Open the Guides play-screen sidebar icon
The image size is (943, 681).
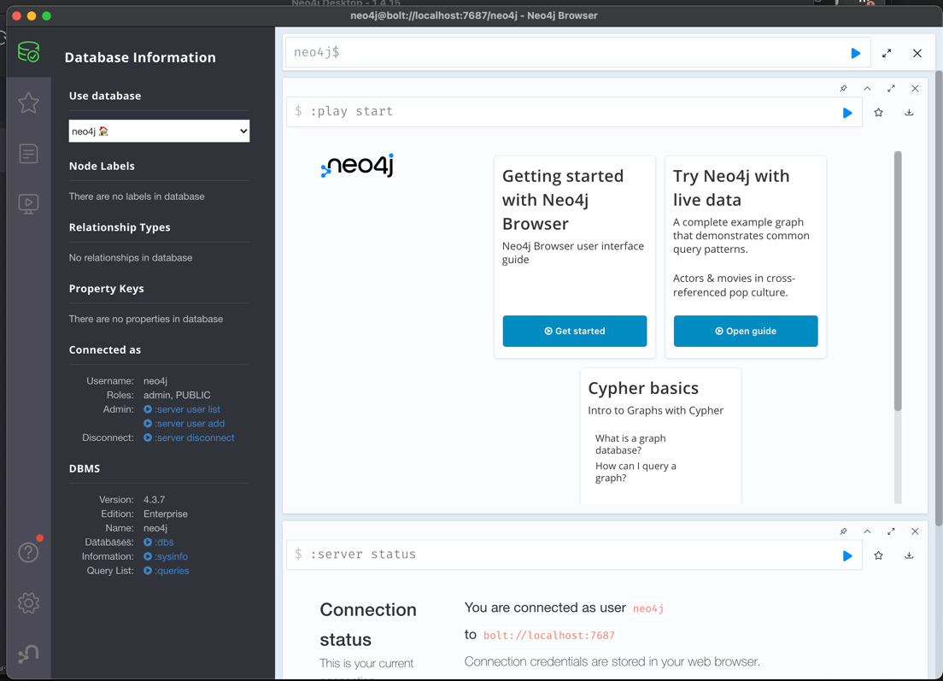[x=28, y=204]
